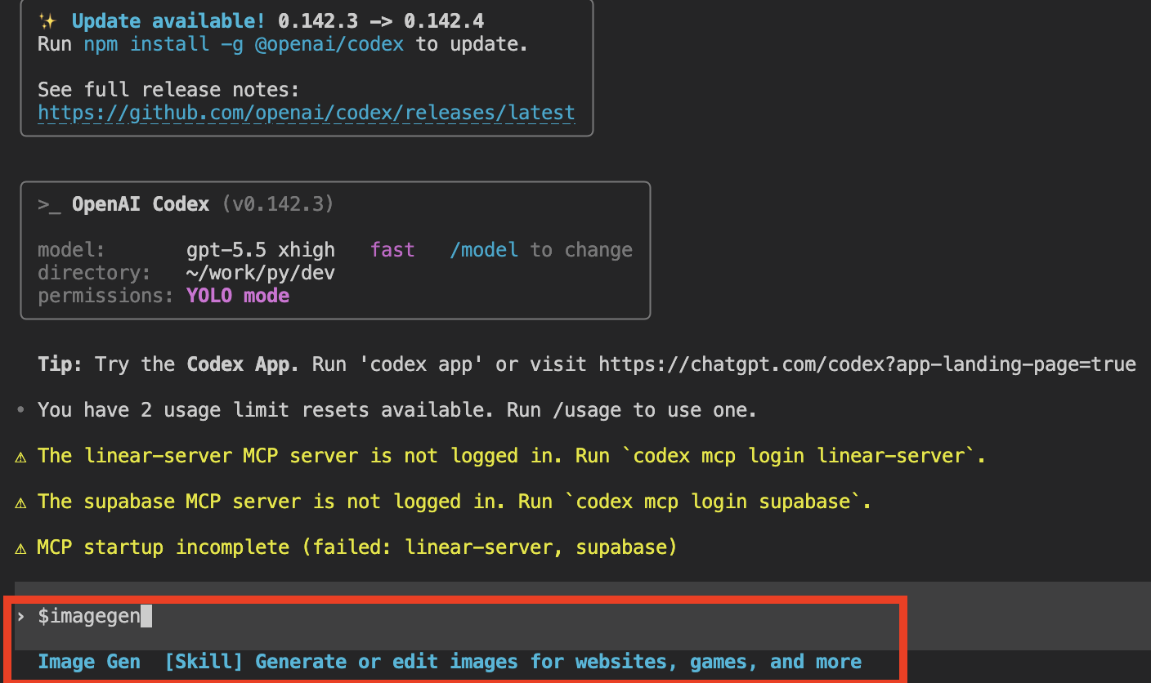Click the /model command text

(484, 250)
